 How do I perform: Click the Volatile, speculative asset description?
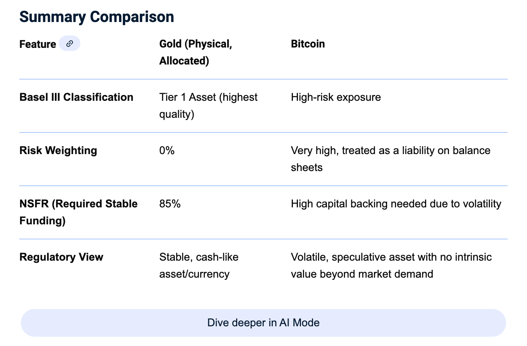(391, 265)
